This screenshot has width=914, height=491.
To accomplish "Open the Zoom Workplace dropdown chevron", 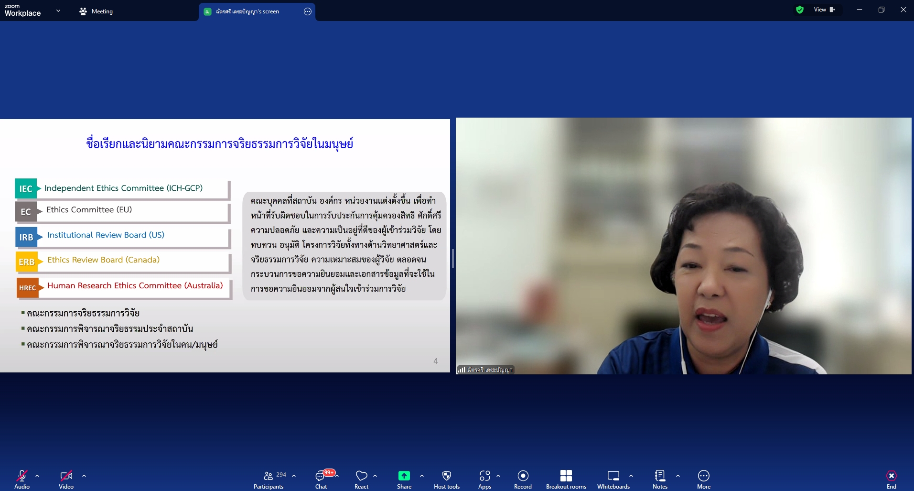I will point(58,11).
